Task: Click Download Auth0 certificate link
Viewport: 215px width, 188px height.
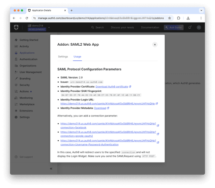Action: click(x=112, y=87)
